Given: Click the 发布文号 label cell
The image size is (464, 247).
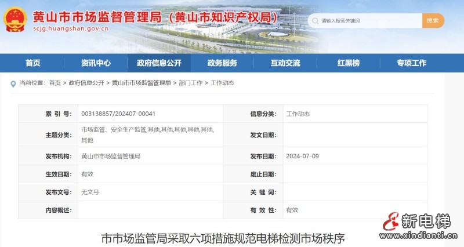Looking at the screenshot, I should pos(48,192).
